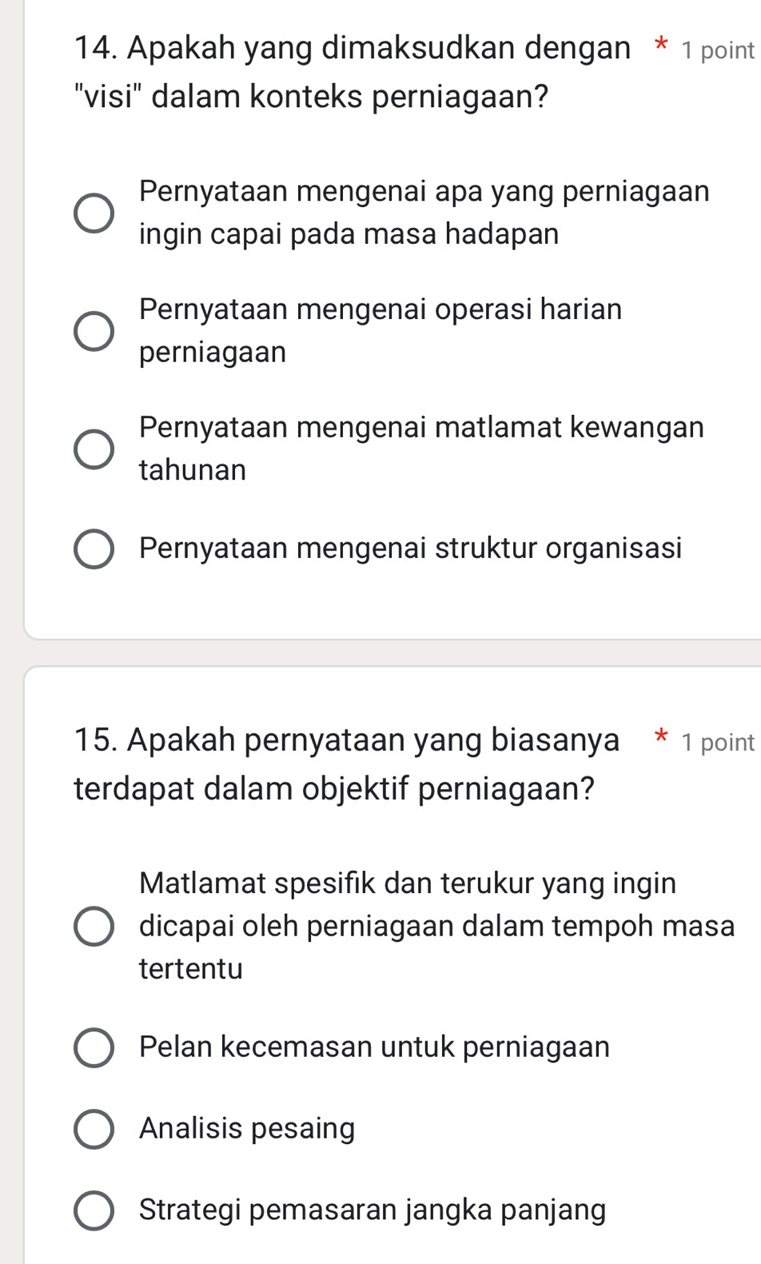The height and width of the screenshot is (1264, 761).
Task: Choose the 'Analisis pesaing' radio button
Action: (94, 1129)
